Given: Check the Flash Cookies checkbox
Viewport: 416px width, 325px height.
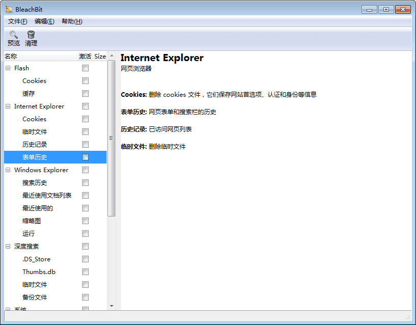Looking at the screenshot, I should pos(86,81).
